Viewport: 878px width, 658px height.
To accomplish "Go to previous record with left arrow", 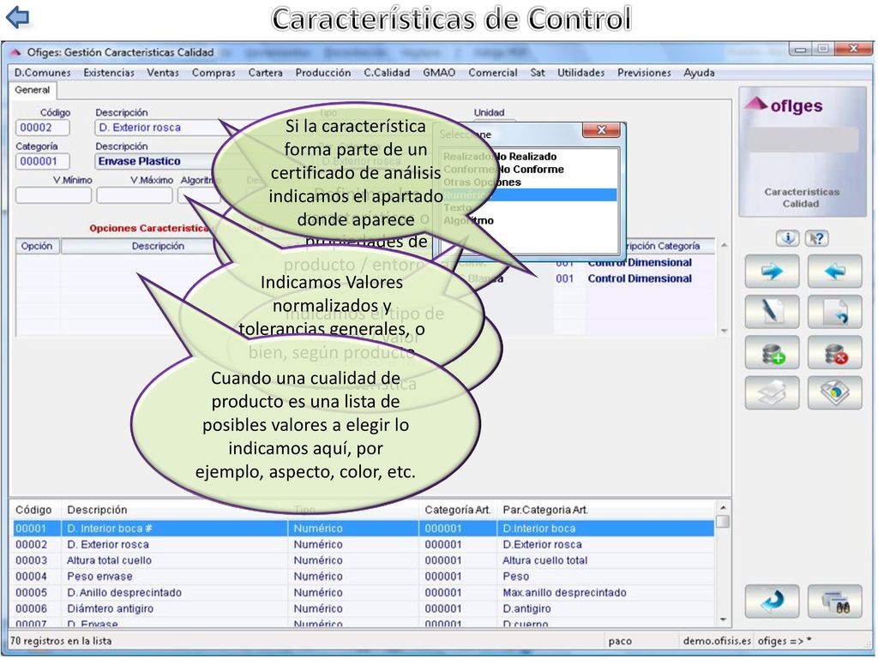I will click(835, 272).
